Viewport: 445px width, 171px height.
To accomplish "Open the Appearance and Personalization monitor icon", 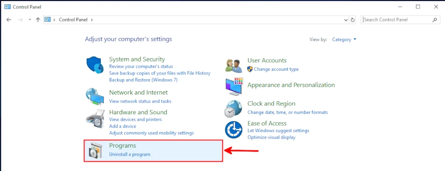I will (x=234, y=86).
